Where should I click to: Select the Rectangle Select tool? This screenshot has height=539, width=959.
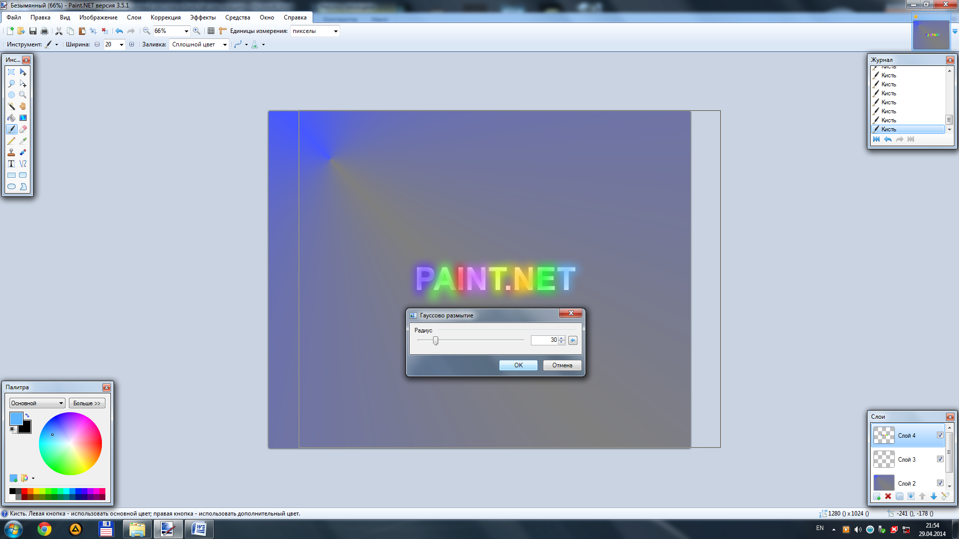(11, 72)
